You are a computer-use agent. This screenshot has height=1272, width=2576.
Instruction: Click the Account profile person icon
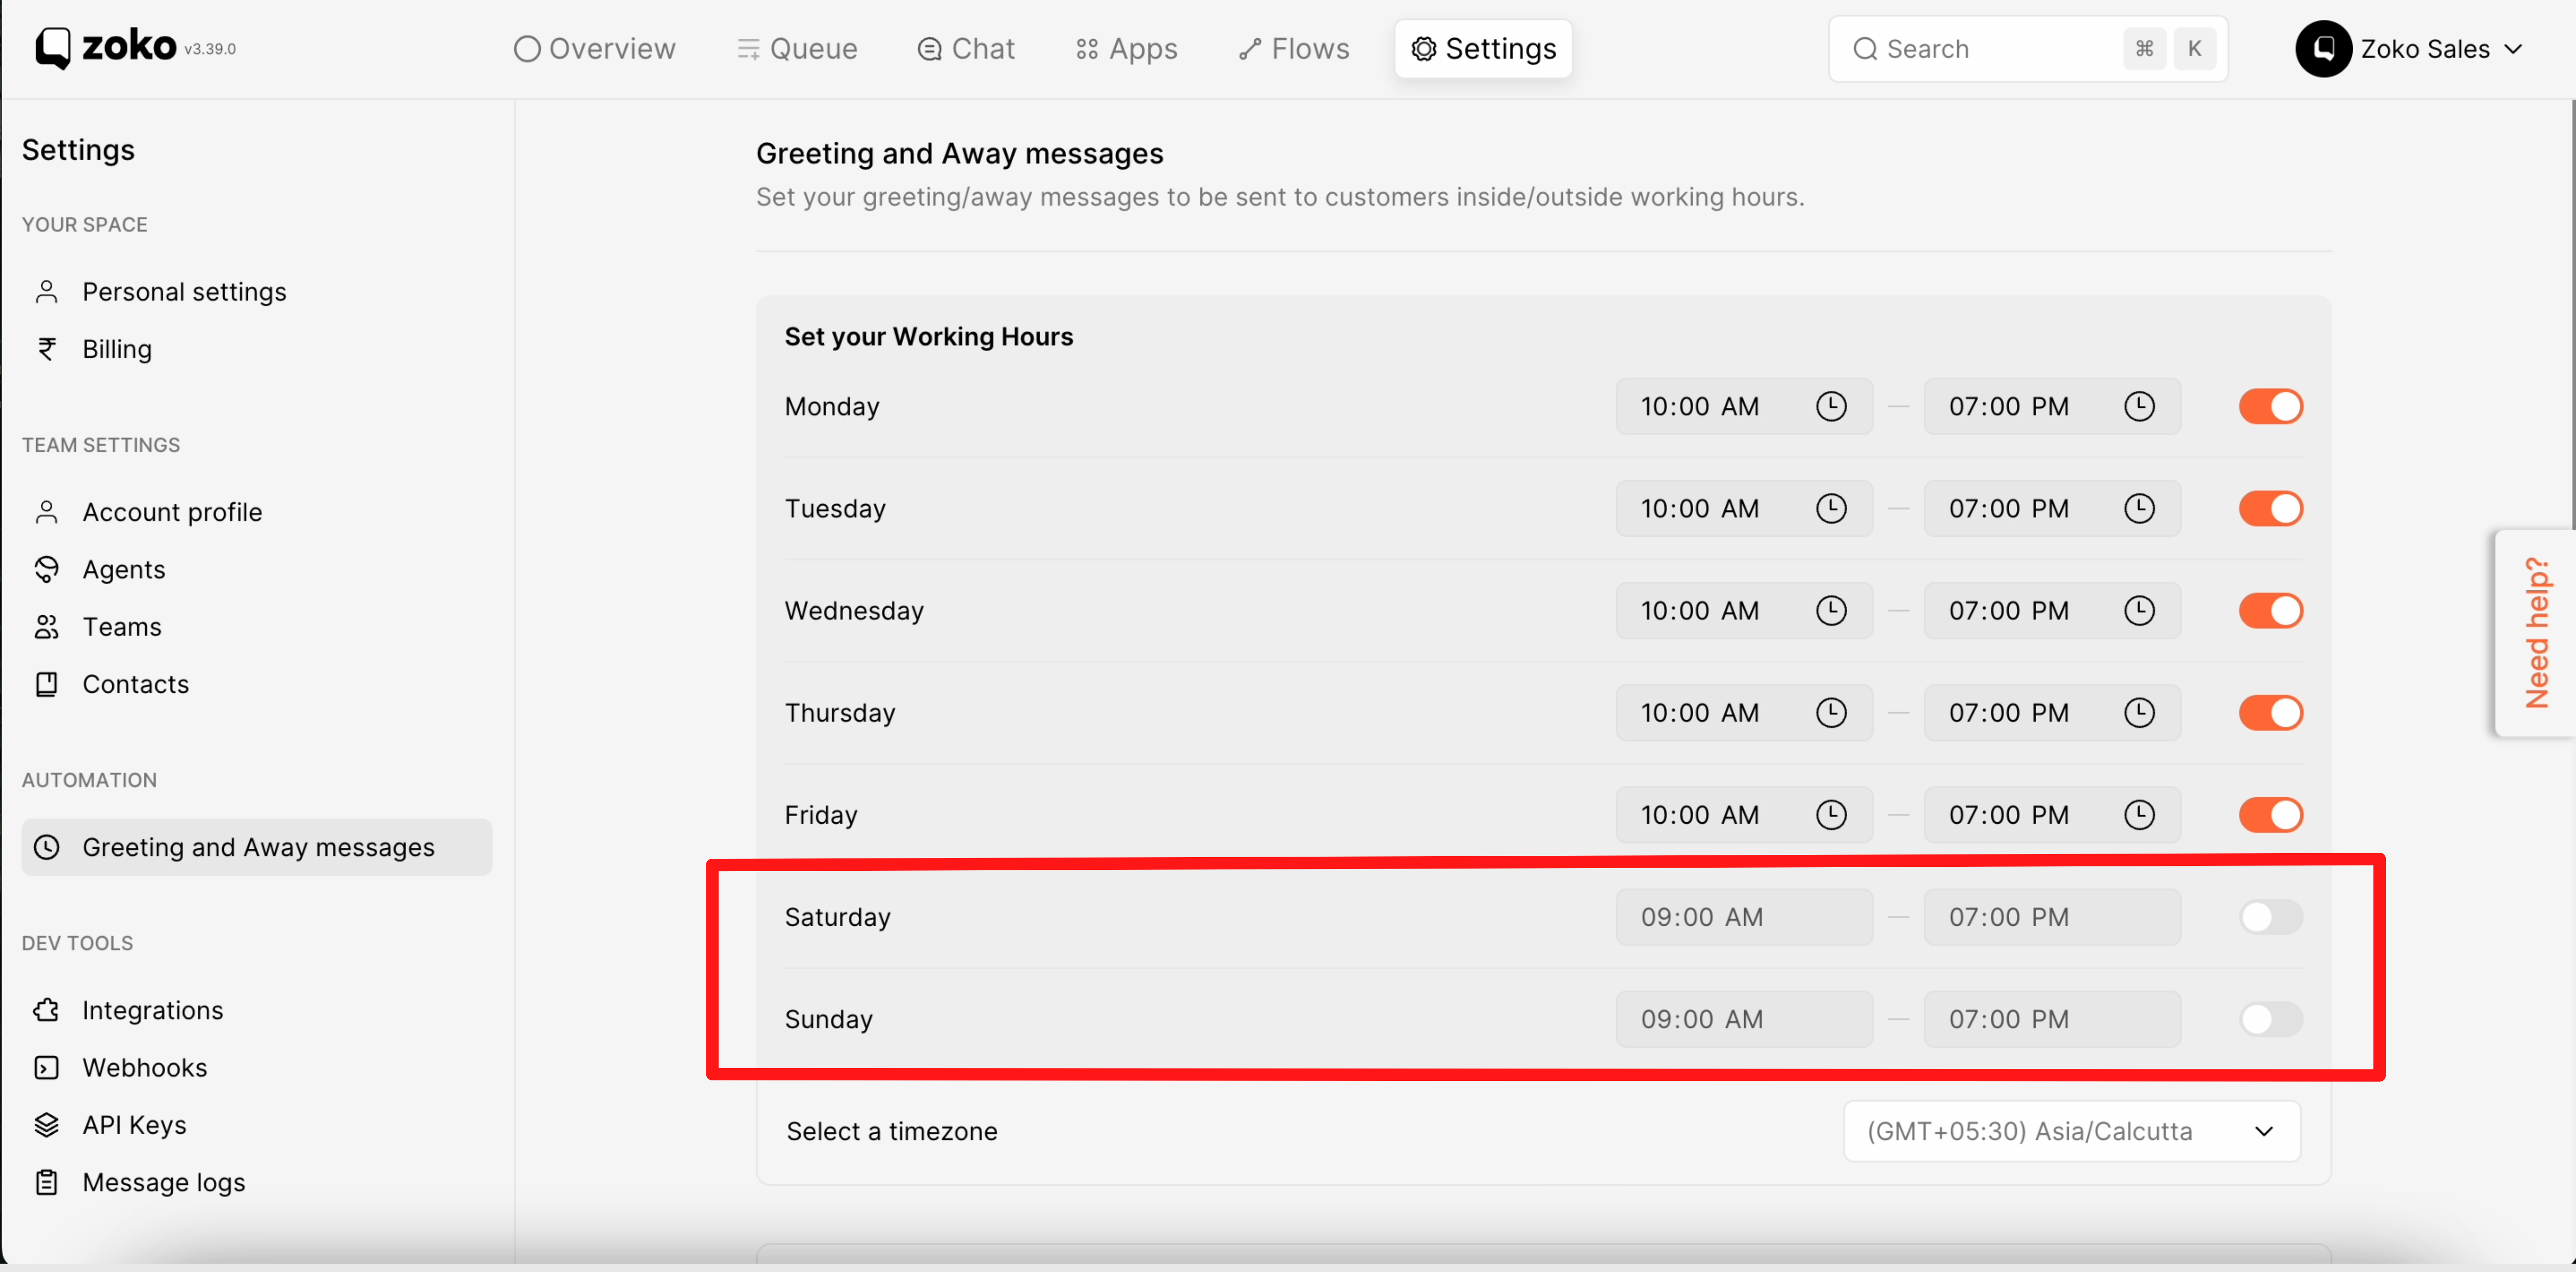(x=46, y=512)
